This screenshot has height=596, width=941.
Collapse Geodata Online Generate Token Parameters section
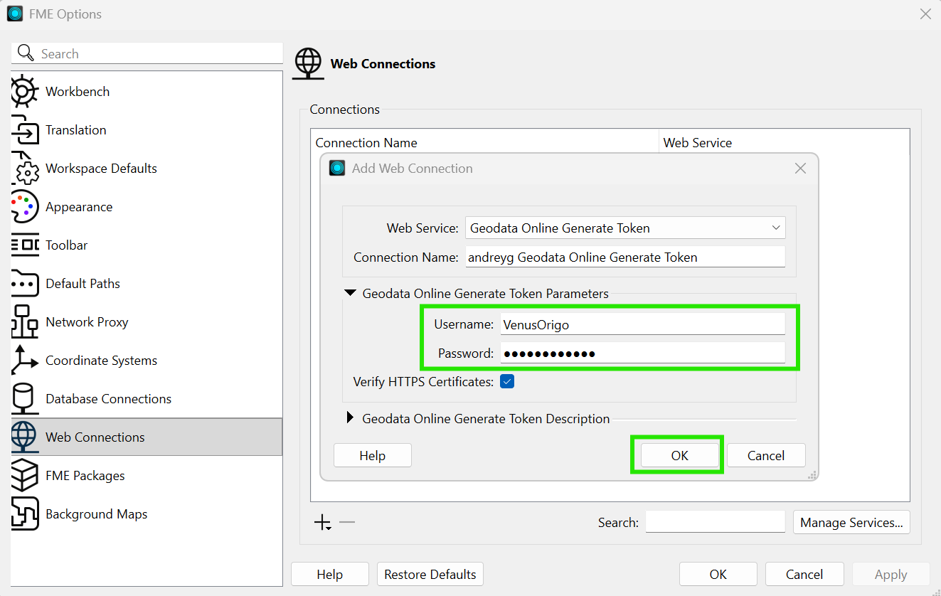[x=350, y=293]
